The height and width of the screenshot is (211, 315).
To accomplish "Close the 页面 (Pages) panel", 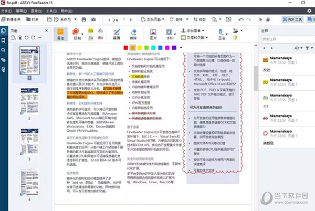I will [x=46, y=31].
